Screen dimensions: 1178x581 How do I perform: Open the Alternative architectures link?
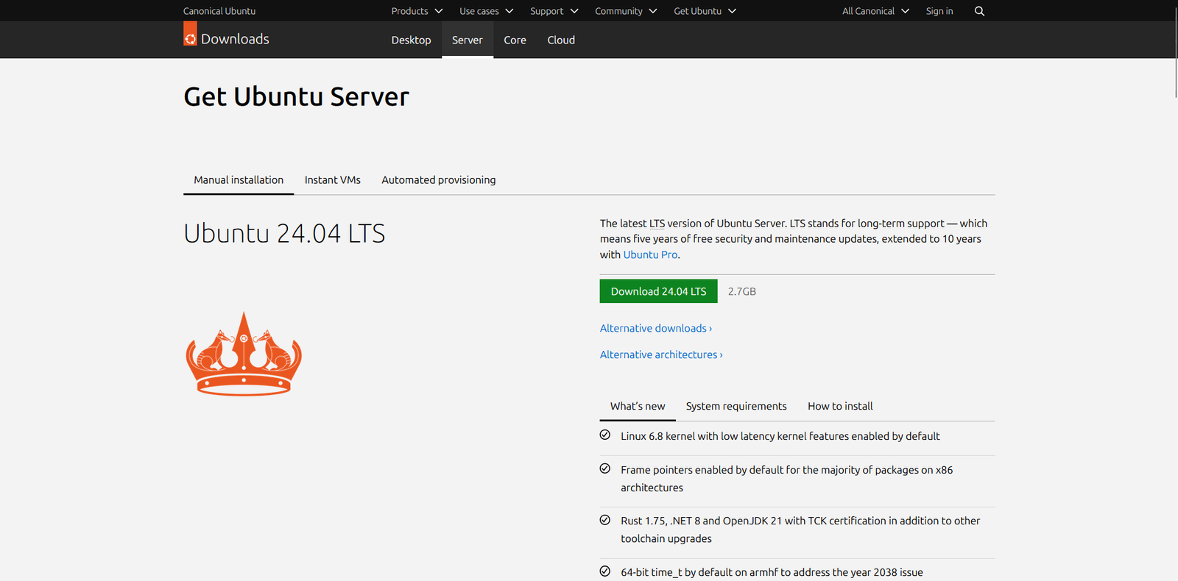(x=661, y=354)
